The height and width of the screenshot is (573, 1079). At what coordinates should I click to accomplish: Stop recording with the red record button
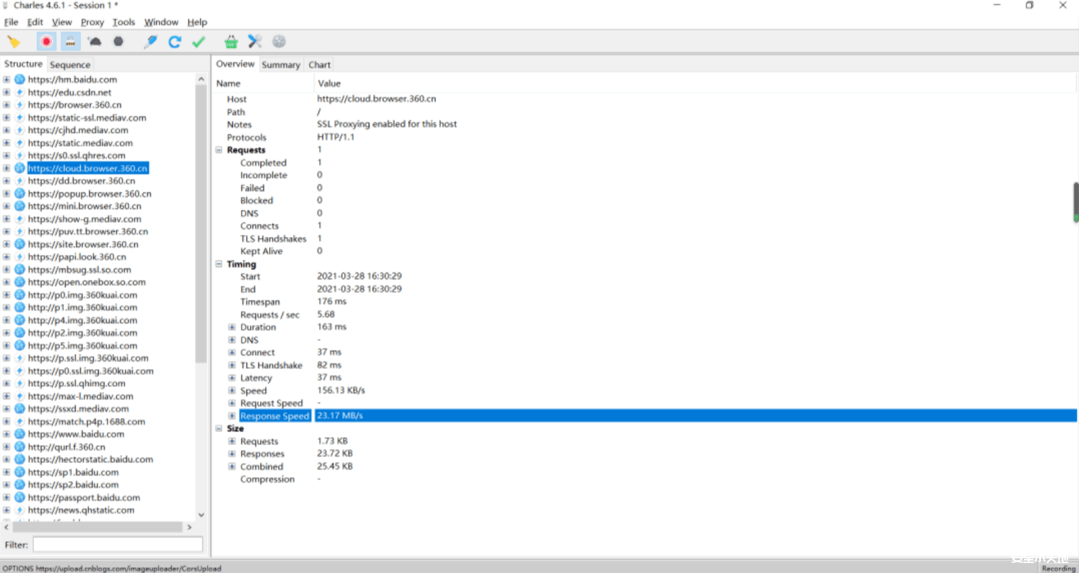click(x=46, y=42)
